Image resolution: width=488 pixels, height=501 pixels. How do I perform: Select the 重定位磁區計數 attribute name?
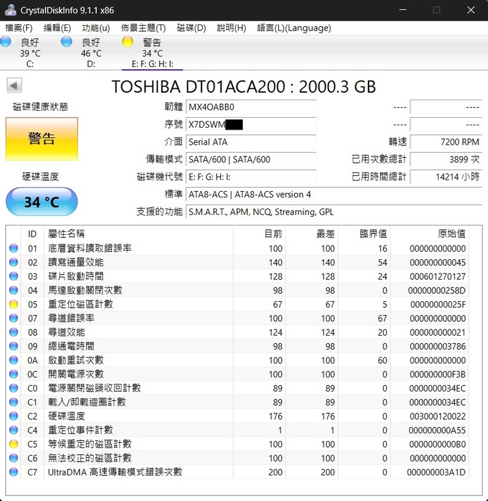81,304
